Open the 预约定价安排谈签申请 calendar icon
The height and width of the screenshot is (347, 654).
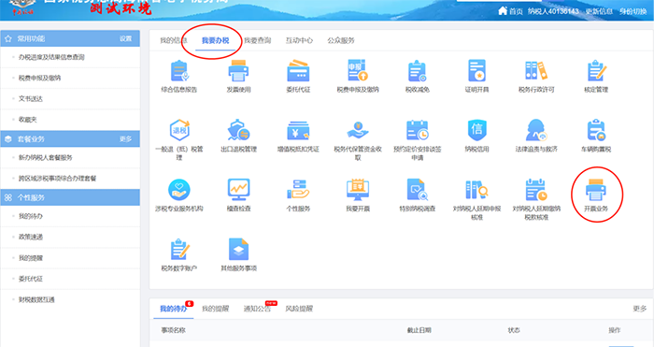tap(417, 130)
